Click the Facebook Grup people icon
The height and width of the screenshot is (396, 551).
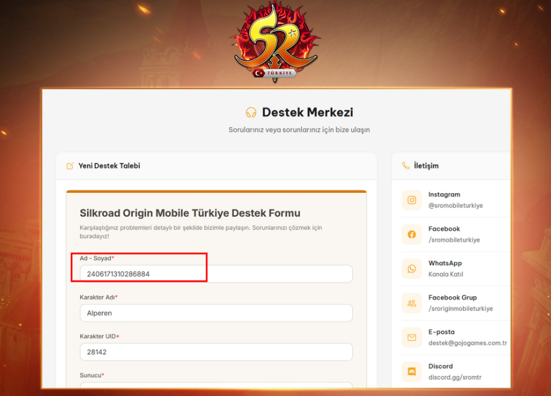pyautogui.click(x=412, y=303)
